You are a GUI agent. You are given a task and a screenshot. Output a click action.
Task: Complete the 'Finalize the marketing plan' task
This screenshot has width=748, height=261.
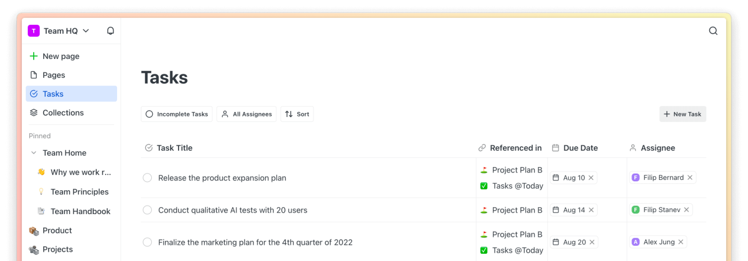[147, 242]
